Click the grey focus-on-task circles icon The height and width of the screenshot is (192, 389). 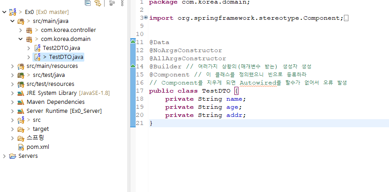coord(112,3)
